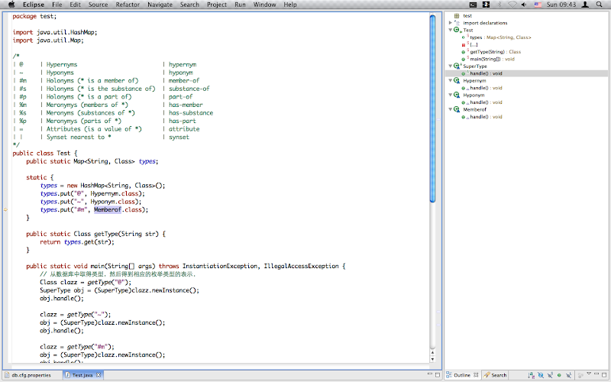The height and width of the screenshot is (382, 611).
Task: Maximize the editor area
Action: click(437, 374)
